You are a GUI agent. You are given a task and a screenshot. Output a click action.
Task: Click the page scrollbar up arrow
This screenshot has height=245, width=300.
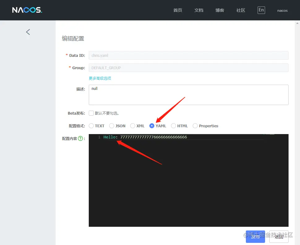(297, 23)
